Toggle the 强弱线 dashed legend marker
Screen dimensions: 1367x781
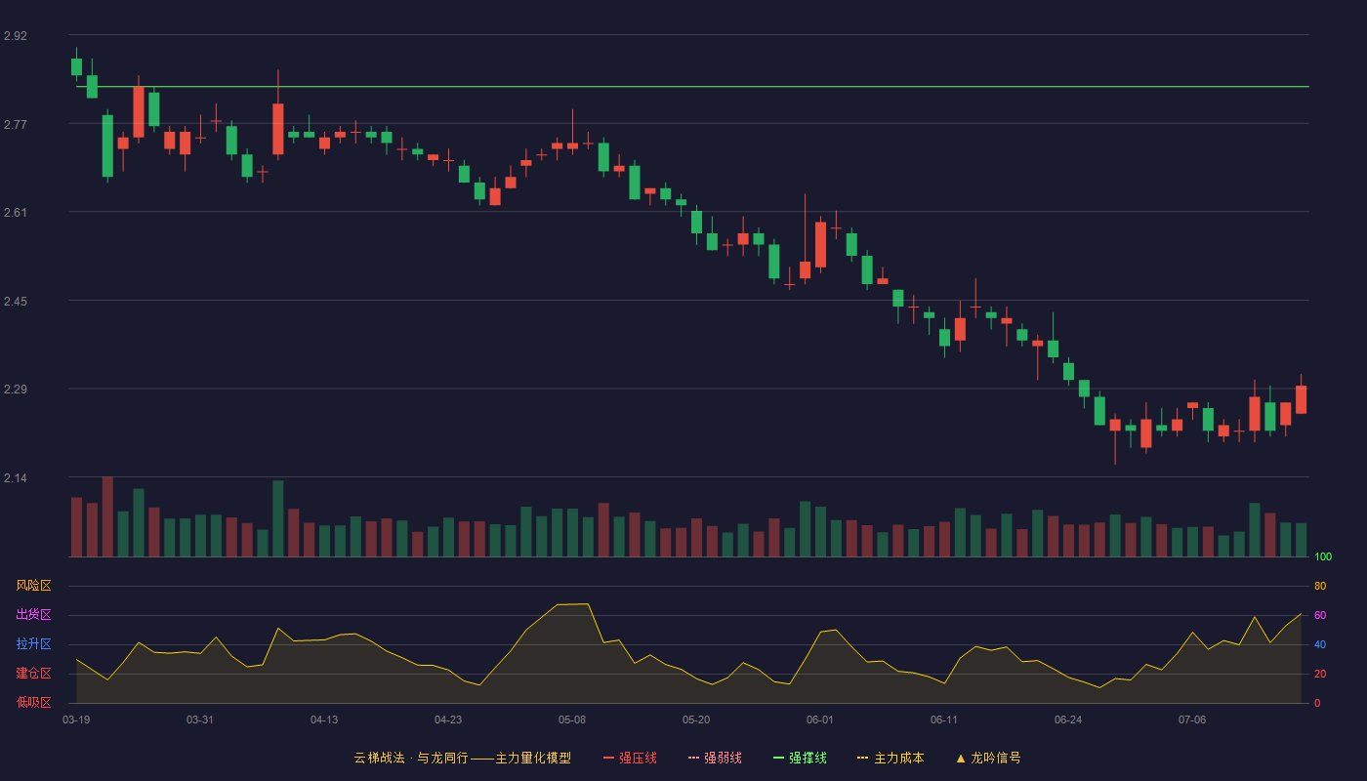click(694, 758)
